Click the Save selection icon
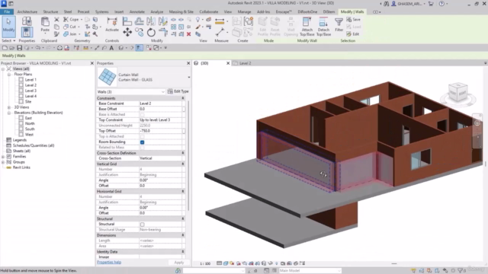488x274 pixels. click(353, 19)
